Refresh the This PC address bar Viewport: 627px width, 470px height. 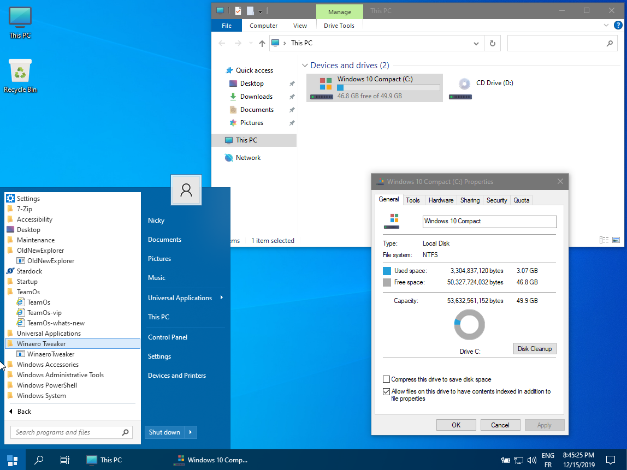(x=493, y=43)
